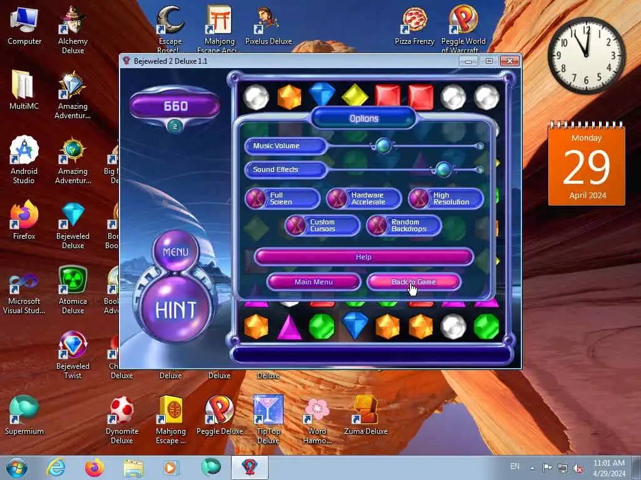641x480 pixels.
Task: Open Internet Explorer from taskbar
Action: (56, 467)
